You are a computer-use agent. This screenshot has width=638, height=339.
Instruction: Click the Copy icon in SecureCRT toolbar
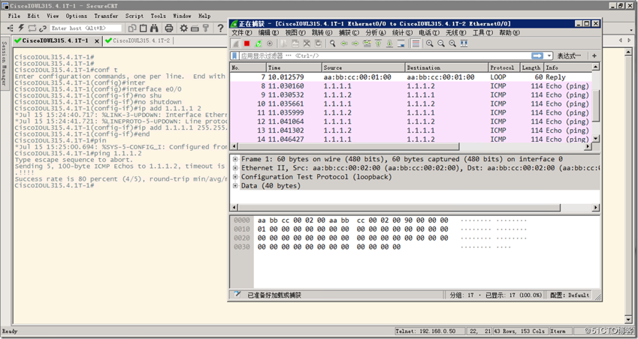(132, 28)
